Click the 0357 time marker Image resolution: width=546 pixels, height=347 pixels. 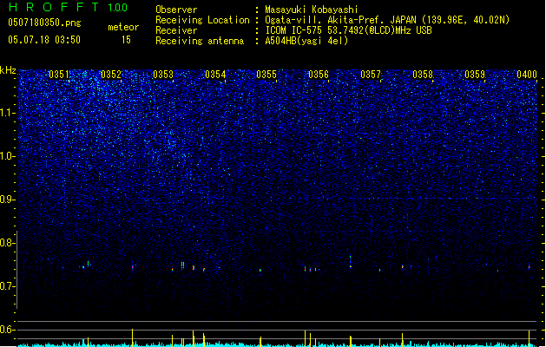click(371, 75)
